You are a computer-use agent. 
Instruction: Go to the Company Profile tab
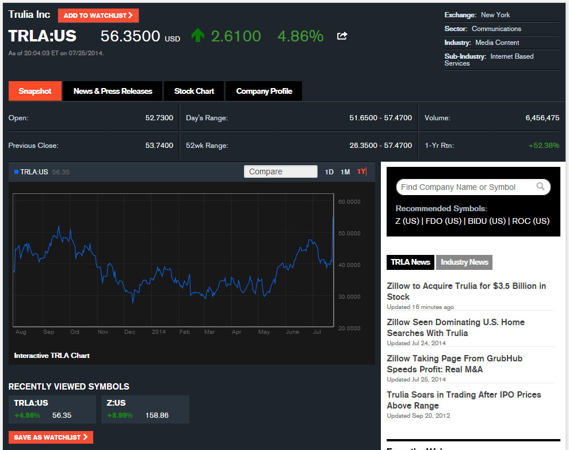tap(264, 91)
